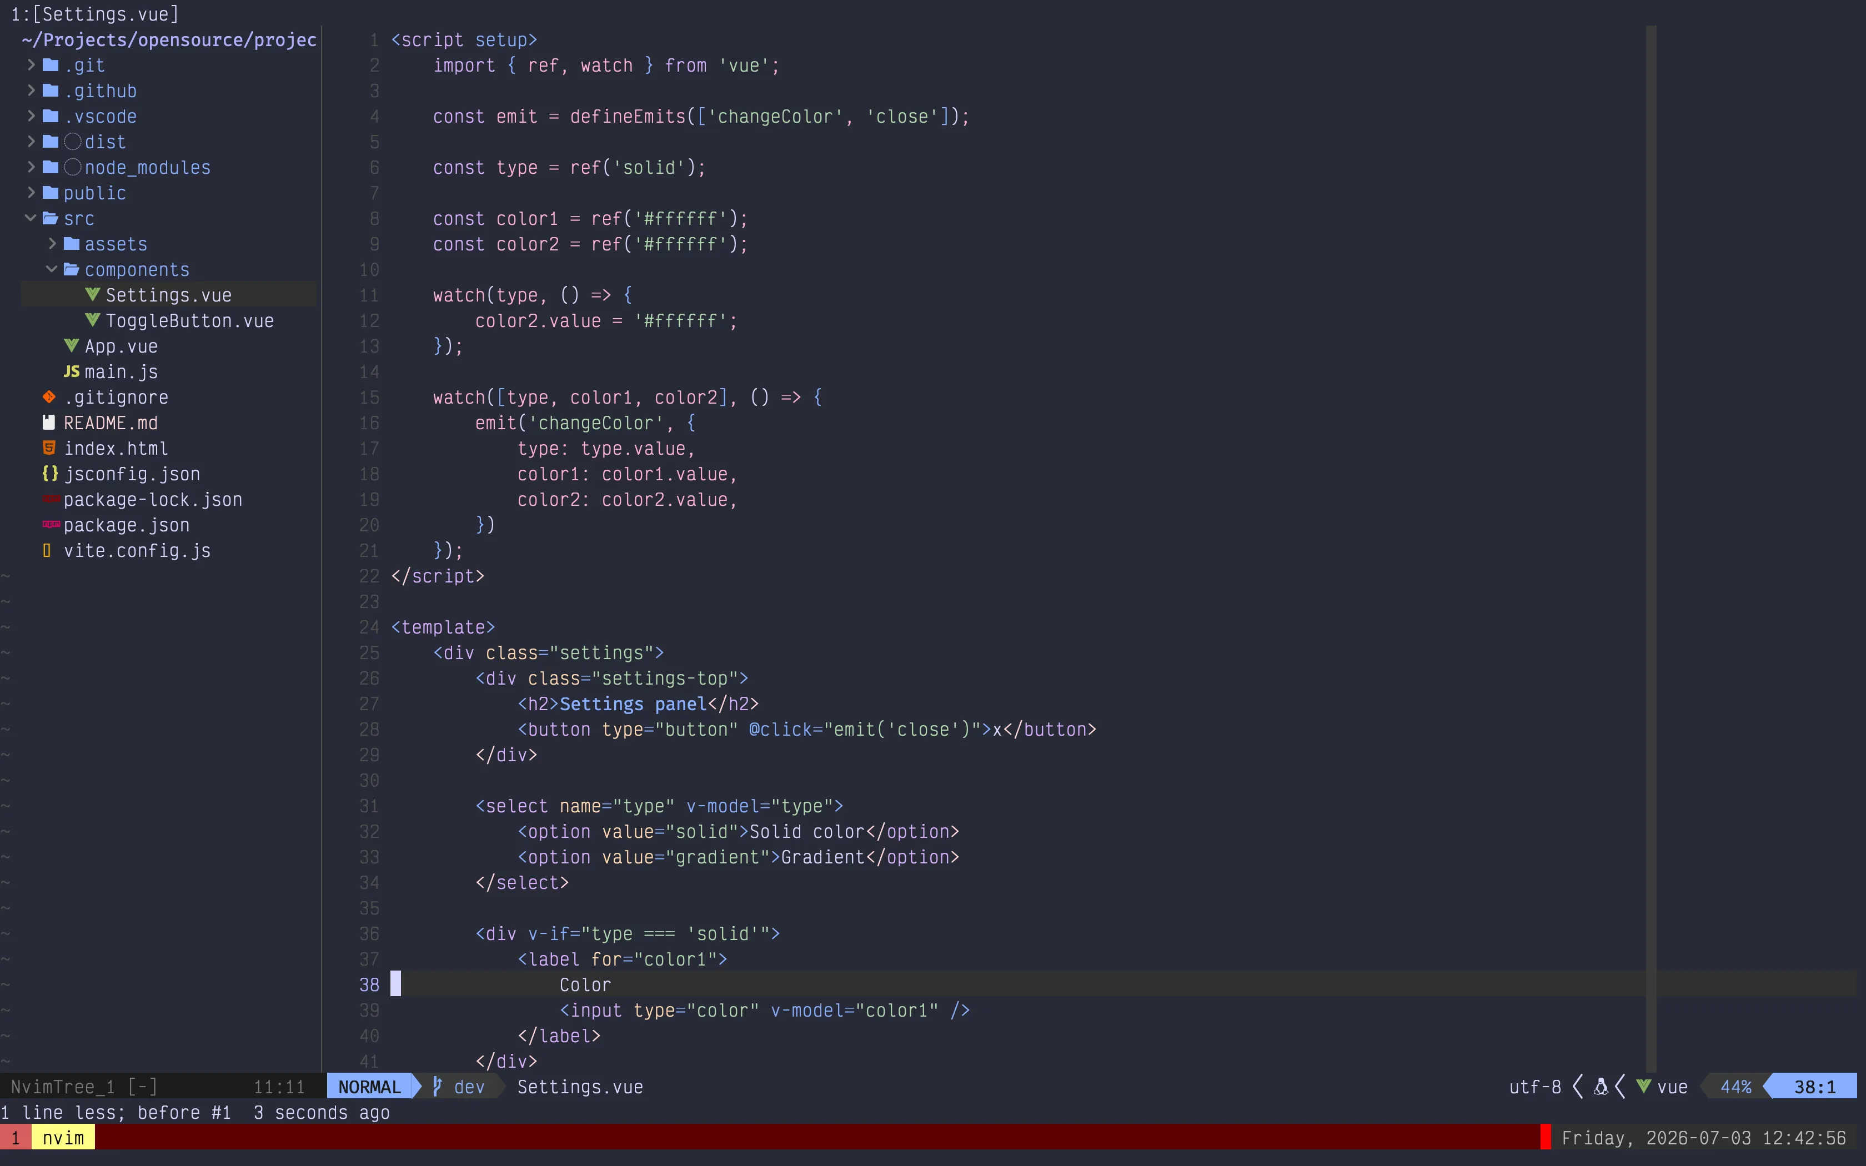Collapse the src folder chevron
The image size is (1866, 1166).
point(31,218)
